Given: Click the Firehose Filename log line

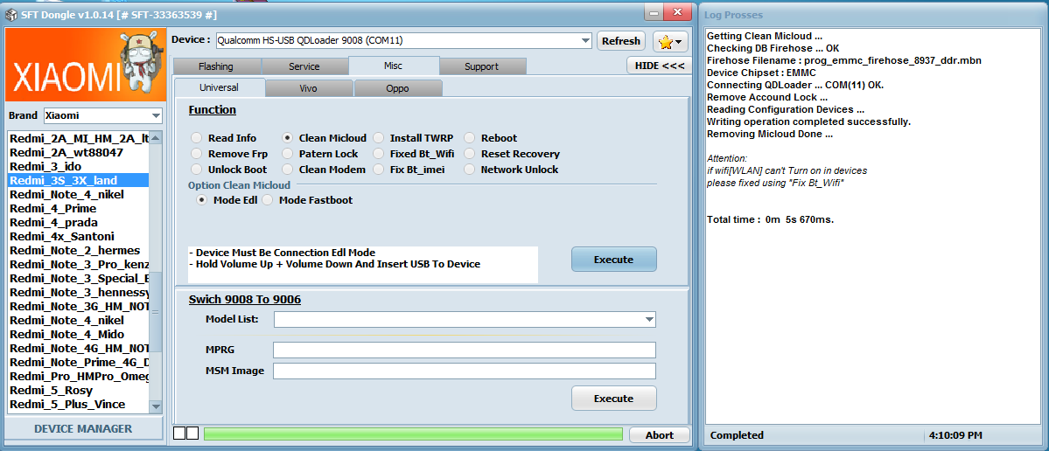Looking at the screenshot, I should (844, 60).
